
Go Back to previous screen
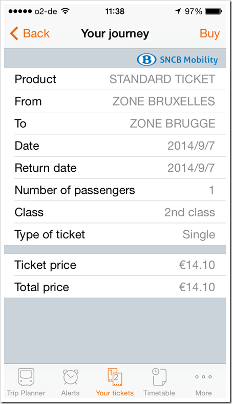pyautogui.click(x=30, y=33)
